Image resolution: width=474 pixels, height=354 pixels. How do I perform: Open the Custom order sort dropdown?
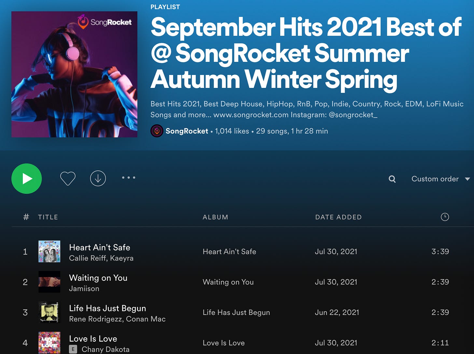(x=441, y=179)
